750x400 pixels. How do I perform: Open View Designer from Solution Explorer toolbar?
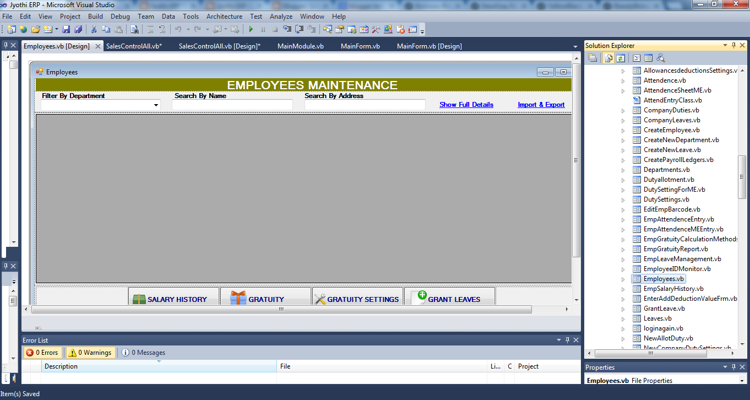[x=649, y=57]
